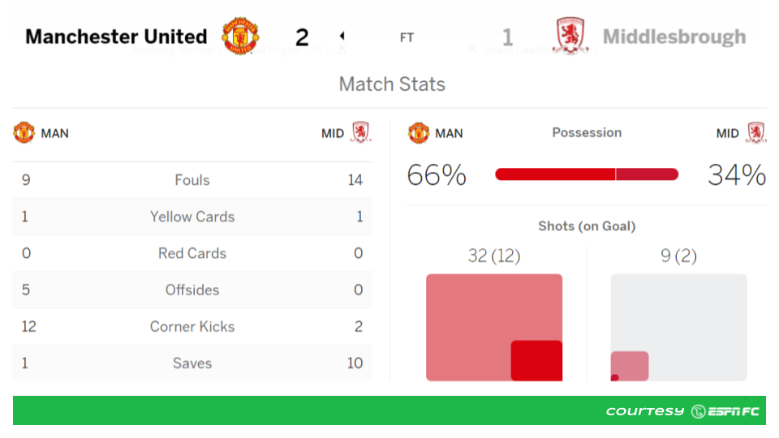The height and width of the screenshot is (438, 779).
Task: Click the MAN crest in the Possession panel
Action: (419, 132)
